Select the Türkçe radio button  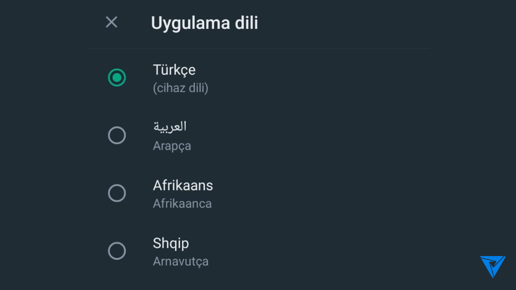pyautogui.click(x=117, y=78)
